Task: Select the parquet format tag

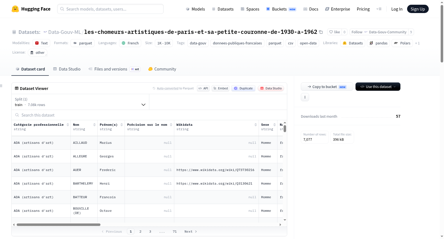Action: 82,43
